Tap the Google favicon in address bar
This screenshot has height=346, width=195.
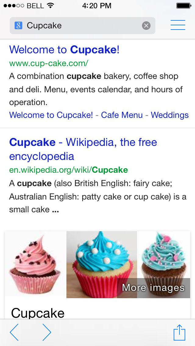click(x=18, y=26)
